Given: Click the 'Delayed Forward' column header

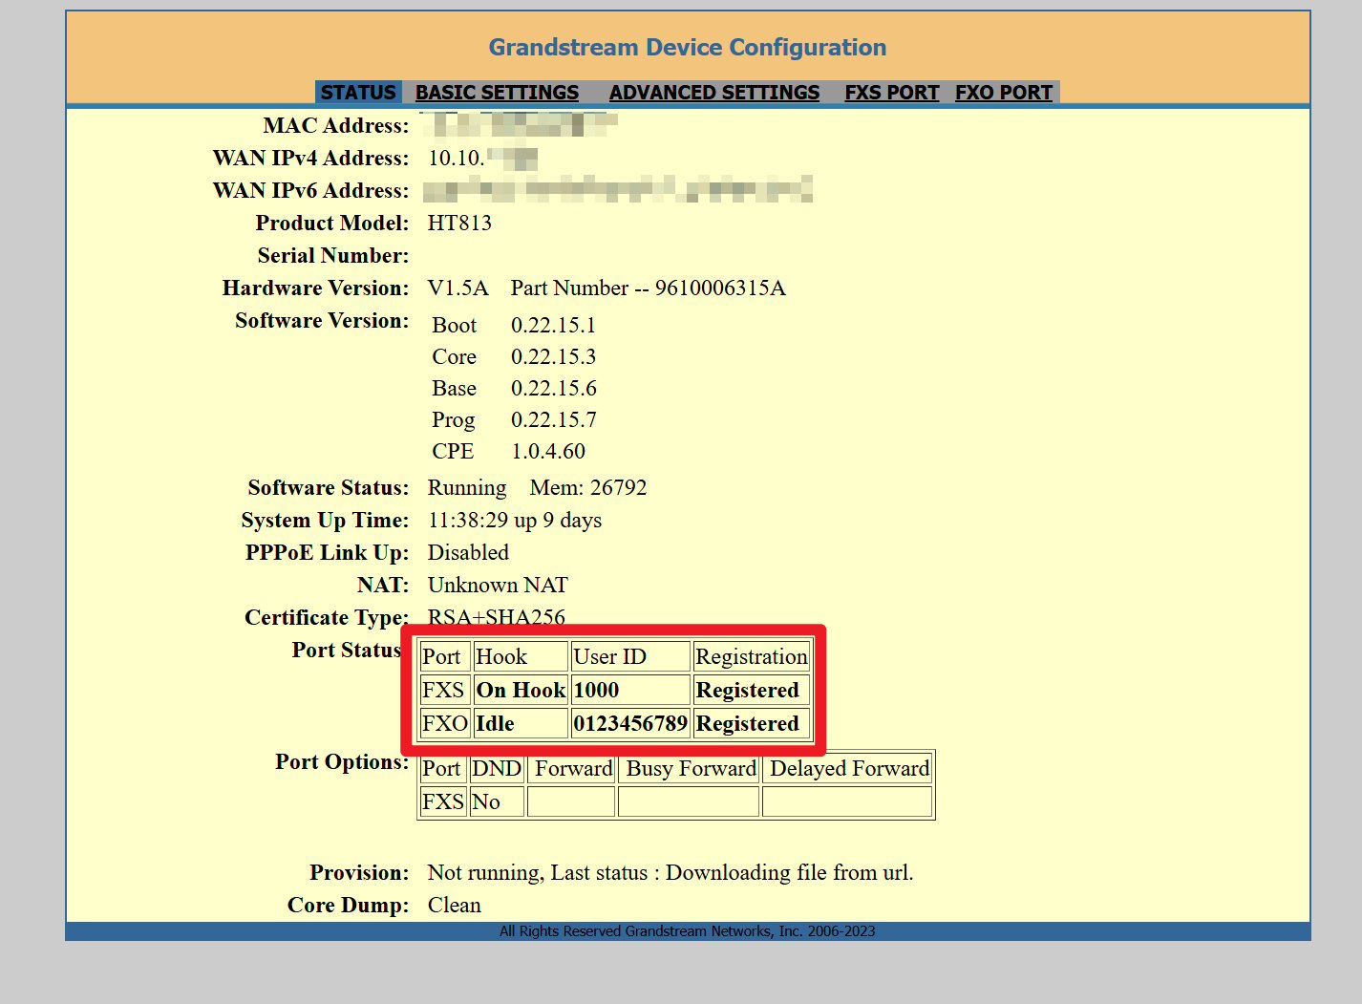Looking at the screenshot, I should coord(849,769).
